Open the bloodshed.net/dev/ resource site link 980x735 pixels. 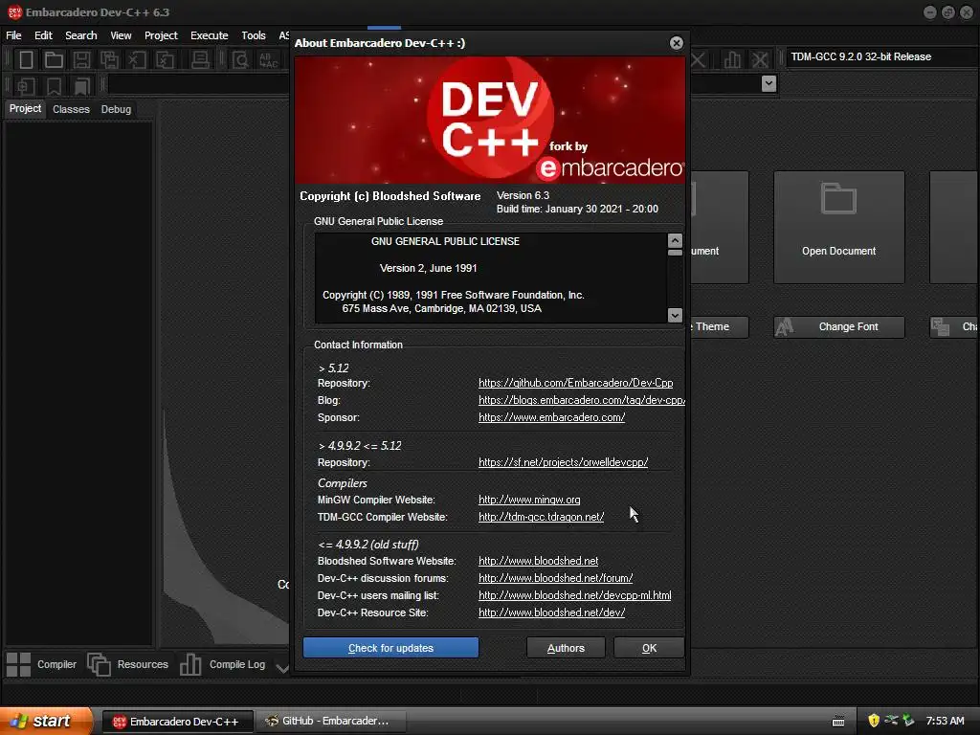pyautogui.click(x=552, y=612)
